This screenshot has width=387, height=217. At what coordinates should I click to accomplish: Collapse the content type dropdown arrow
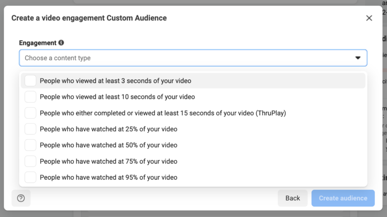point(358,58)
